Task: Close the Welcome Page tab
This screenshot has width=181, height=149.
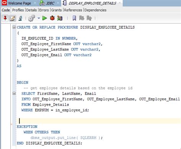Action: tap(35, 3)
